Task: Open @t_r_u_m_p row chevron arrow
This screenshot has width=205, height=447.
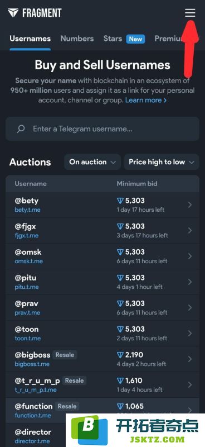Action: [x=189, y=384]
